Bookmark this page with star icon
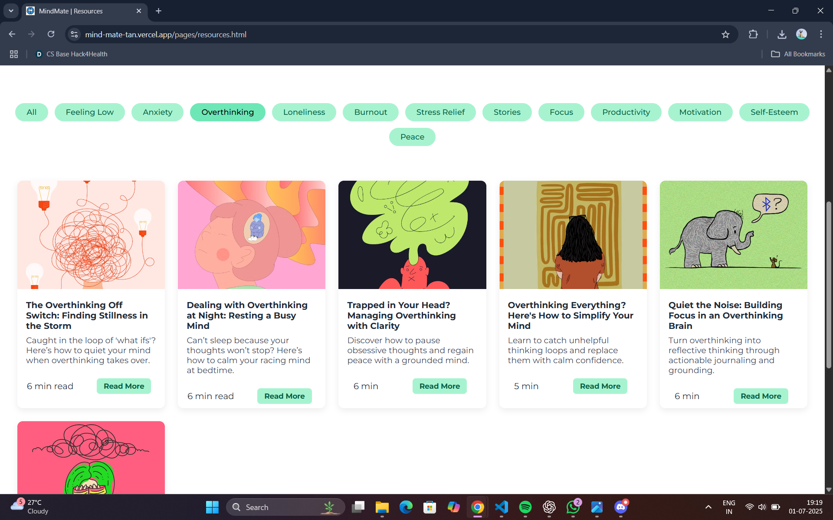The width and height of the screenshot is (833, 520). [725, 35]
